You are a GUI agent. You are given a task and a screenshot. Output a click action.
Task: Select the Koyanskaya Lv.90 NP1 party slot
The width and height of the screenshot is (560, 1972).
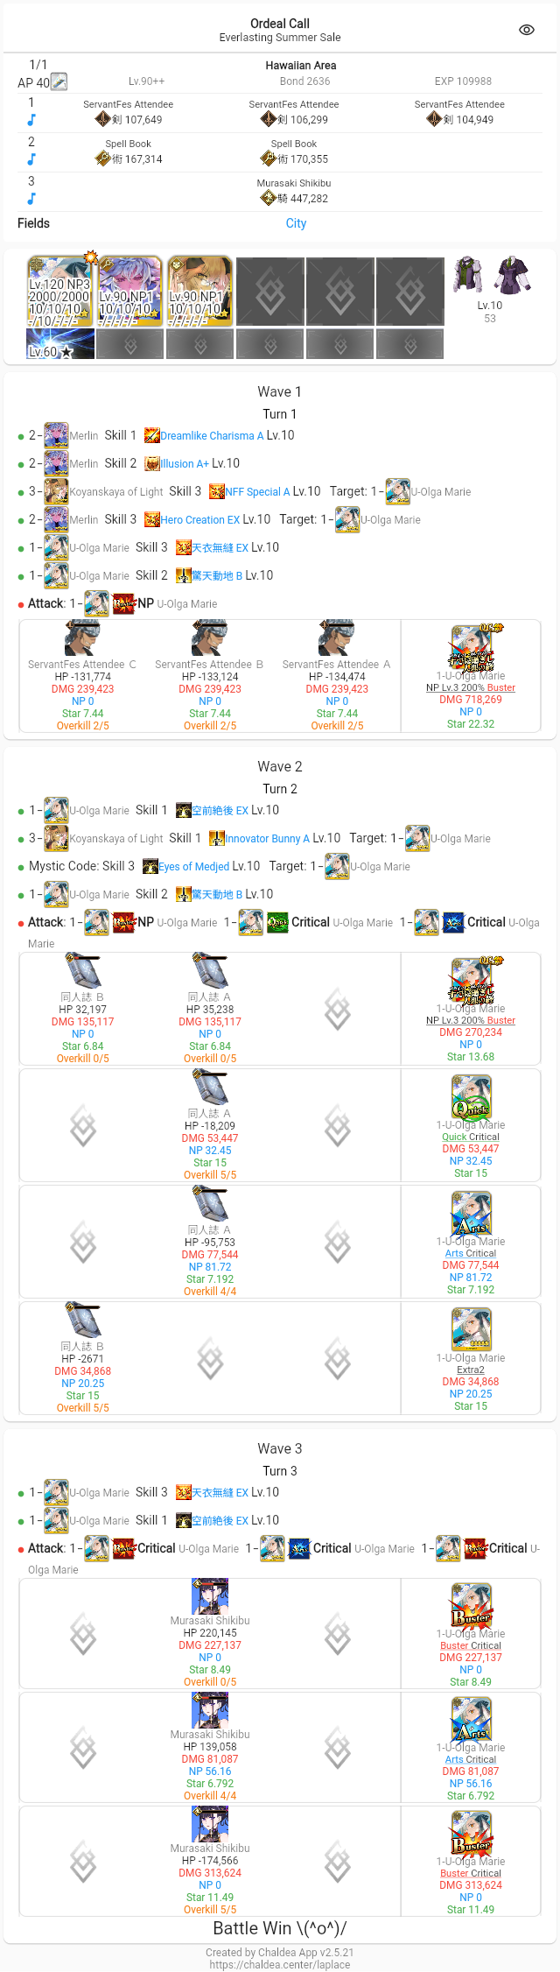pos(200,292)
